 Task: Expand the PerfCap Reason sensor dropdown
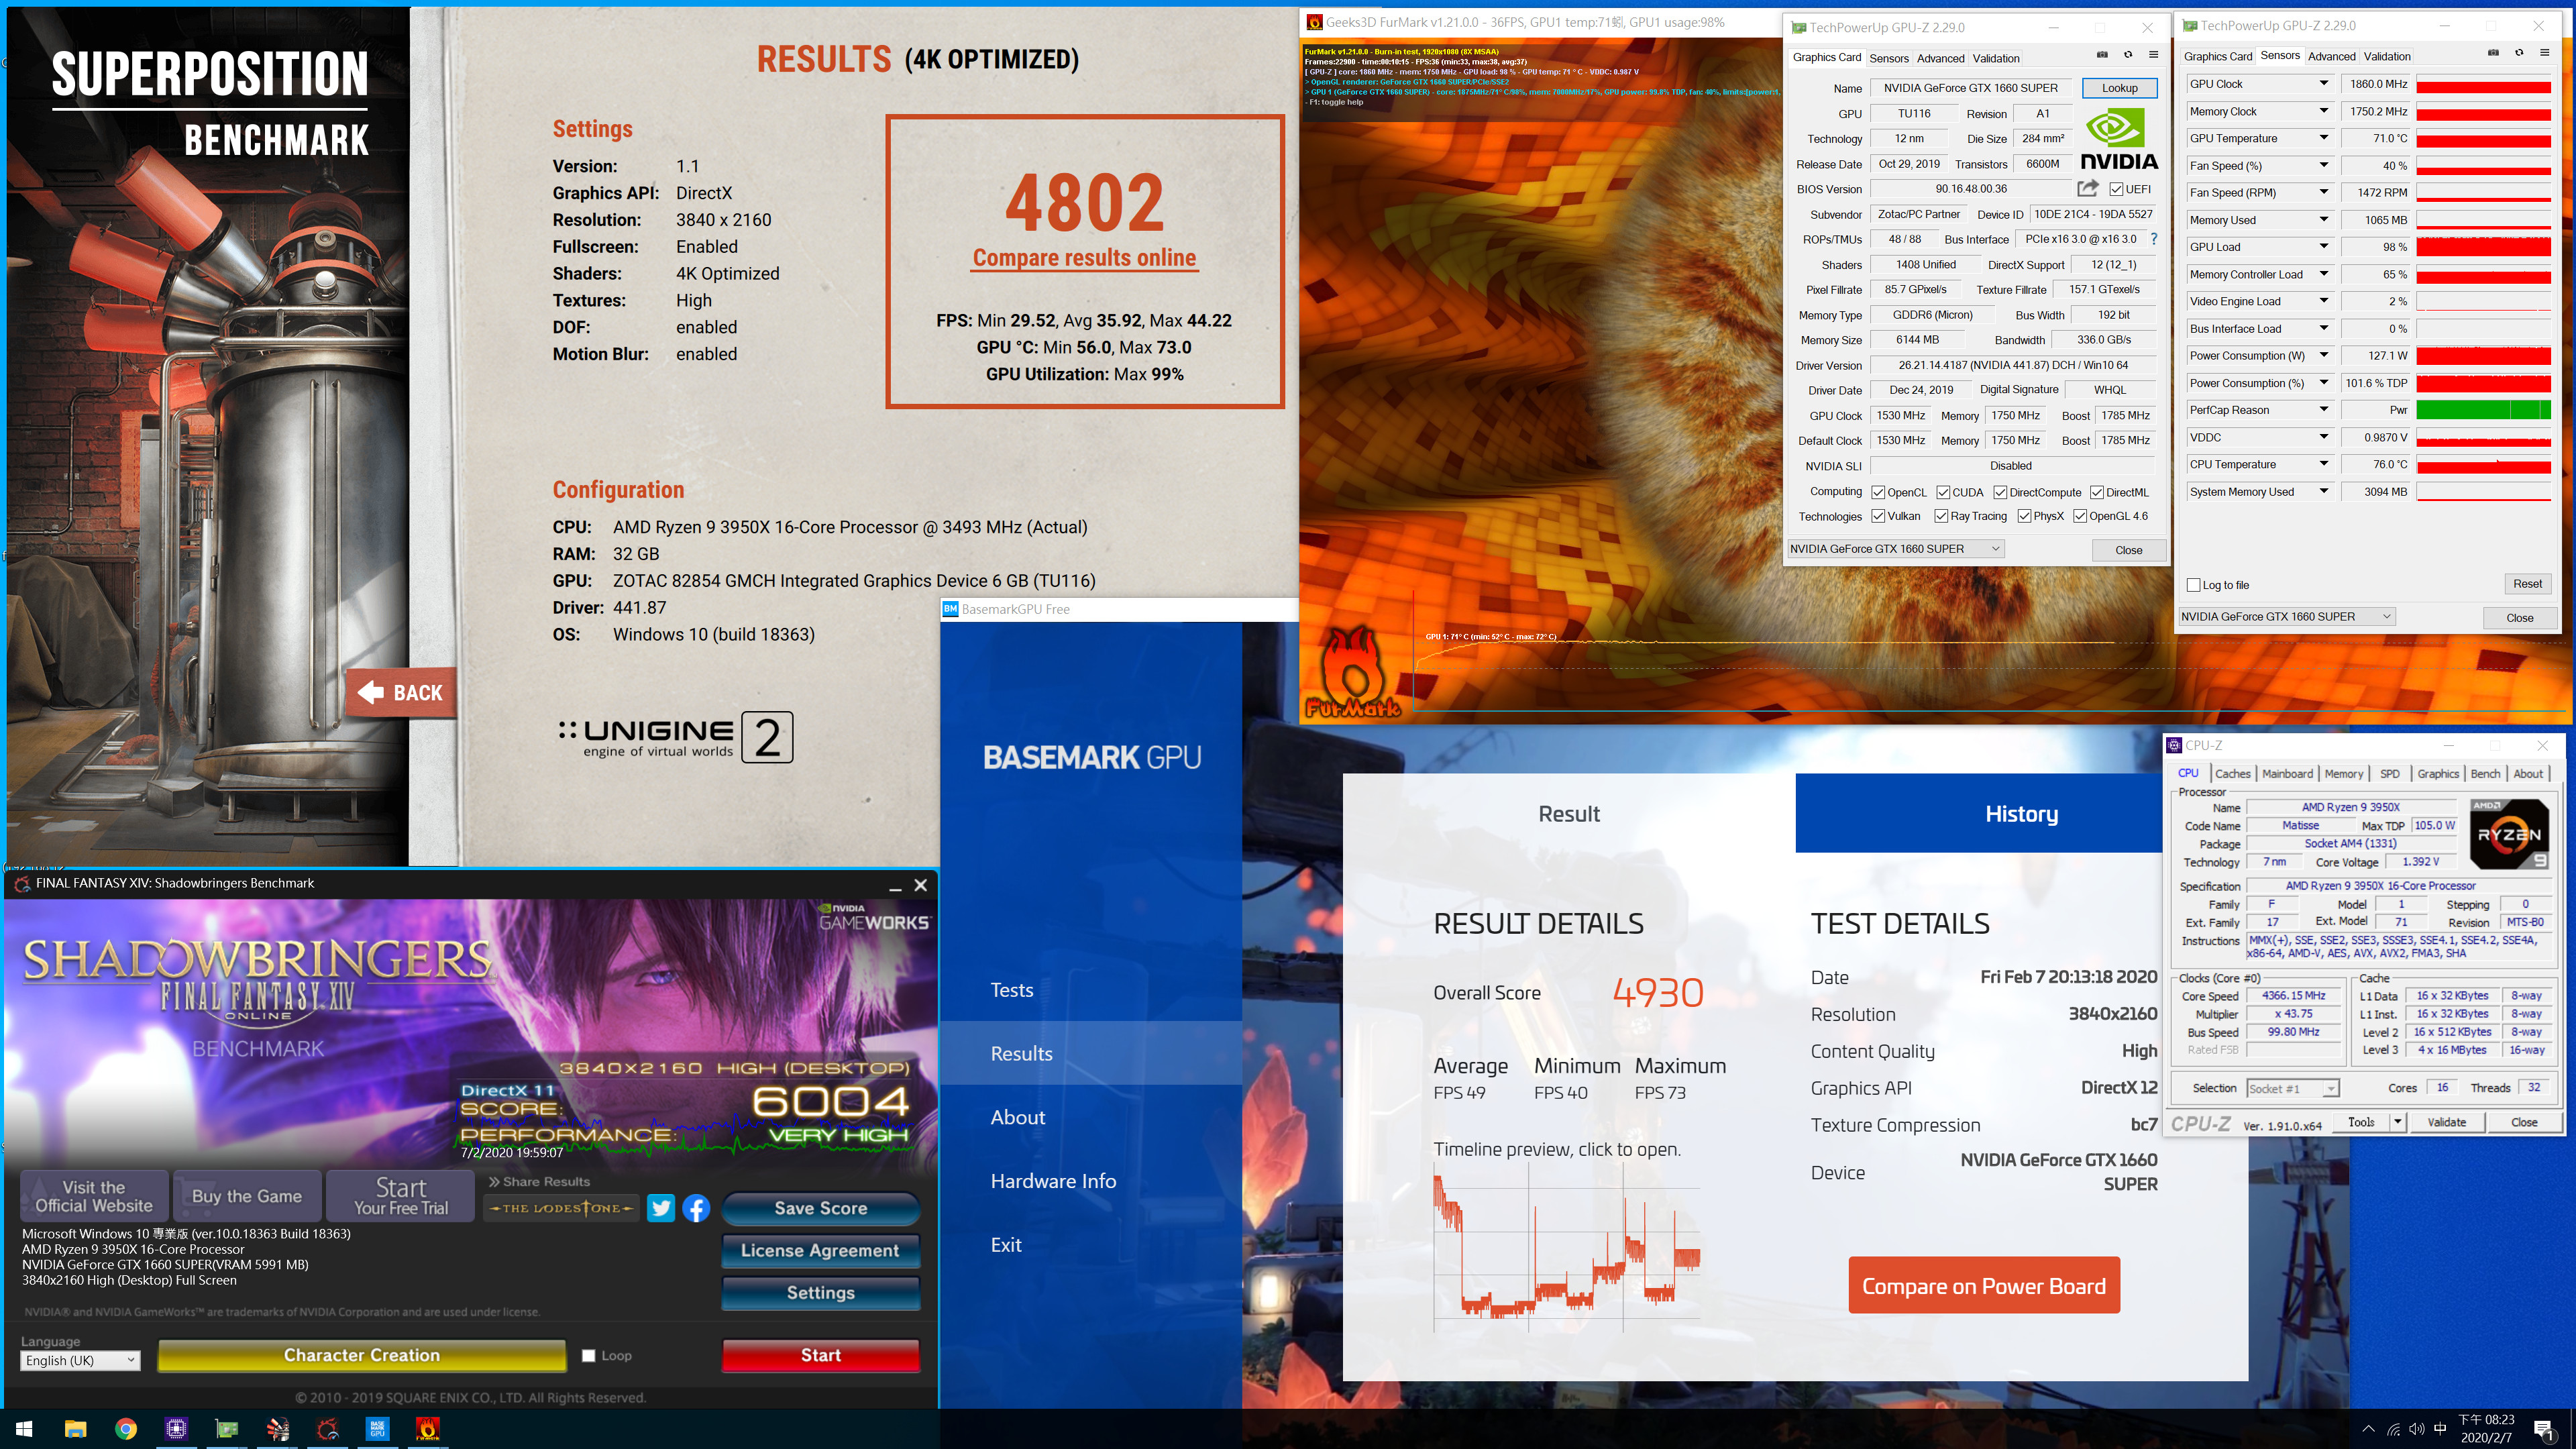(x=2324, y=410)
